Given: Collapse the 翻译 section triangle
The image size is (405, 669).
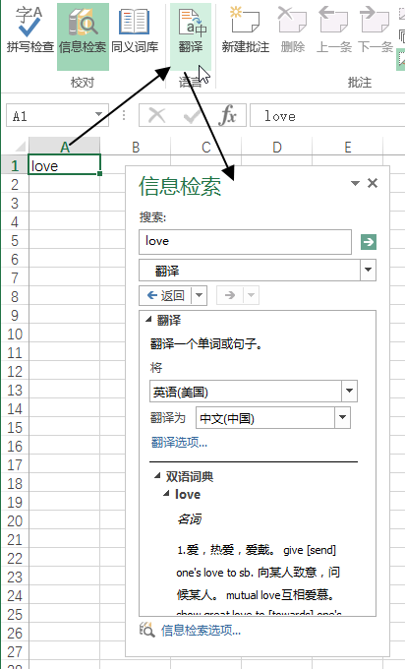Looking at the screenshot, I should click(148, 319).
